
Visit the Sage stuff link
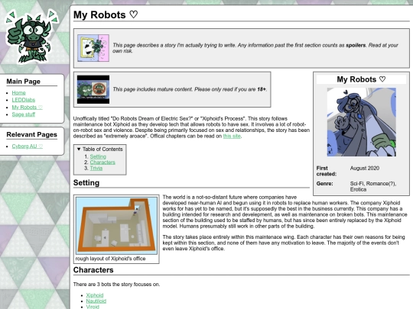point(24,114)
